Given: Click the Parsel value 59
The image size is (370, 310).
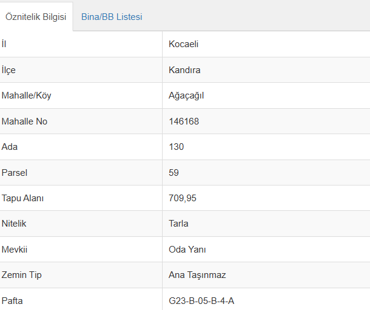Looking at the screenshot, I should point(174,173).
